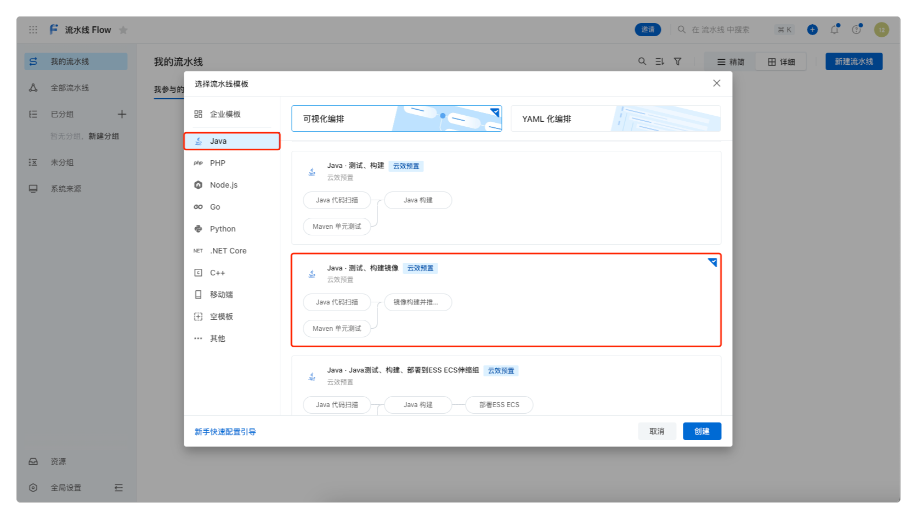Select the Go template category
The image size is (917, 519).
(232, 207)
